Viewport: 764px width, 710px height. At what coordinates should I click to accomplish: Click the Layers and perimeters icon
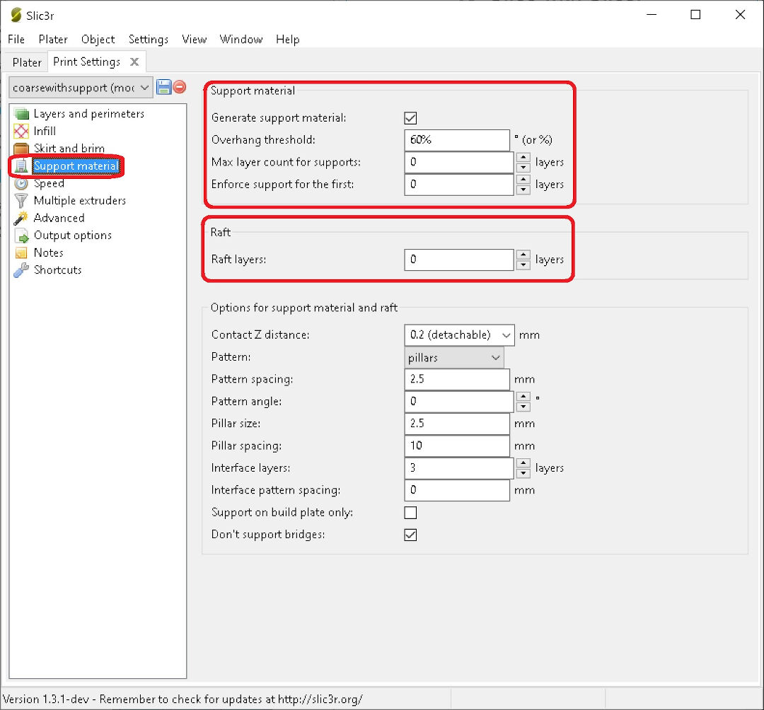point(21,114)
